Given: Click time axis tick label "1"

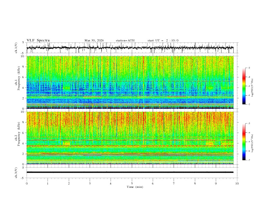Looking at the screenshot, I should click(x=48, y=183).
